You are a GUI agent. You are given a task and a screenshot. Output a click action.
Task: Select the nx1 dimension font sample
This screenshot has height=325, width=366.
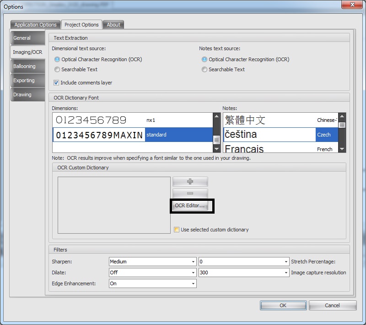[x=133, y=121]
